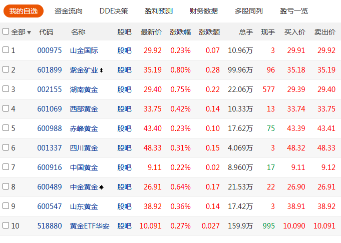The image size is (341, 243).
Task: Open the 中国黄金 stock name link
Action: click(x=84, y=167)
